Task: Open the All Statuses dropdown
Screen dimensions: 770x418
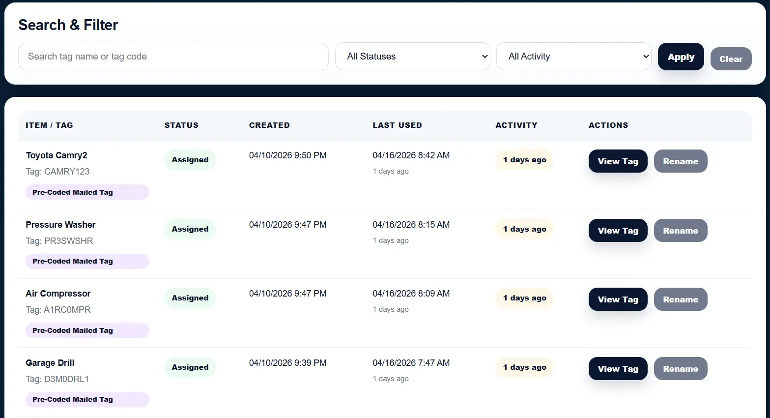Action: pos(412,56)
